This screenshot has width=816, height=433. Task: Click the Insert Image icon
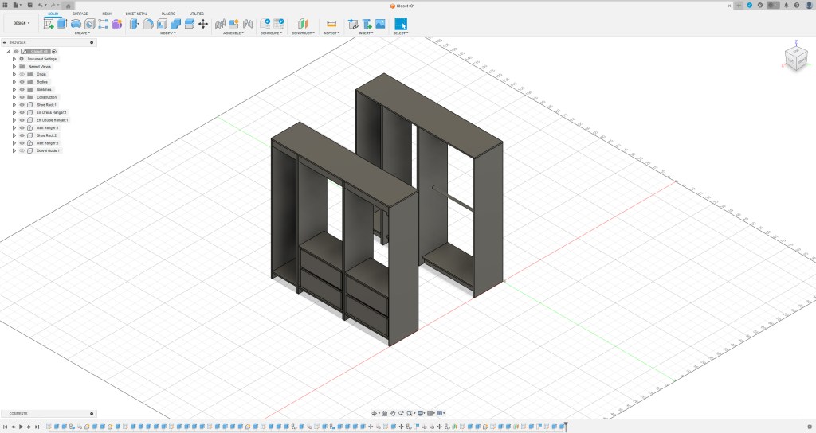click(380, 24)
